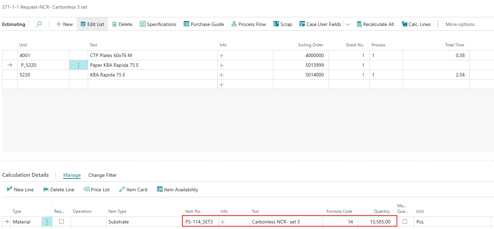Click the search magnifier icon in Estimating bar
The image size is (494, 229).
[x=39, y=24]
